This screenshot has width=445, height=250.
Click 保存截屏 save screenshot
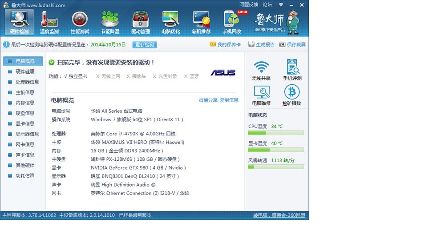(x=292, y=44)
